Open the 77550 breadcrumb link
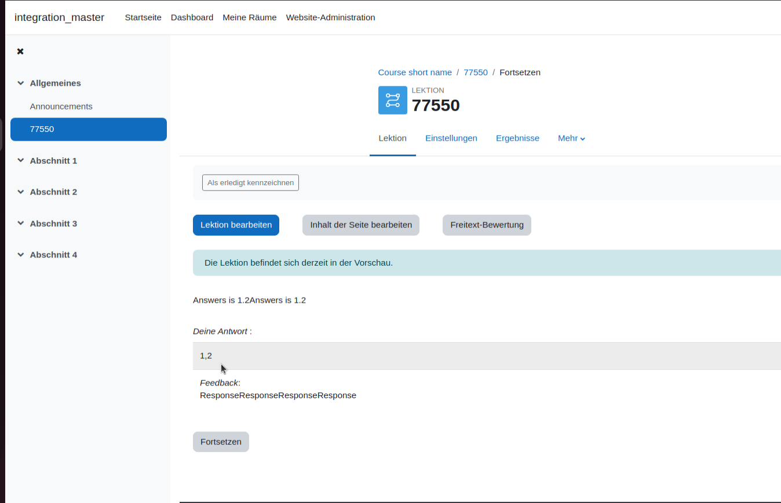This screenshot has width=781, height=503. click(x=476, y=72)
